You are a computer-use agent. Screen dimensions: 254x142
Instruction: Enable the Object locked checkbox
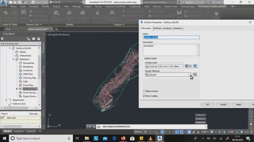pos(144,91)
